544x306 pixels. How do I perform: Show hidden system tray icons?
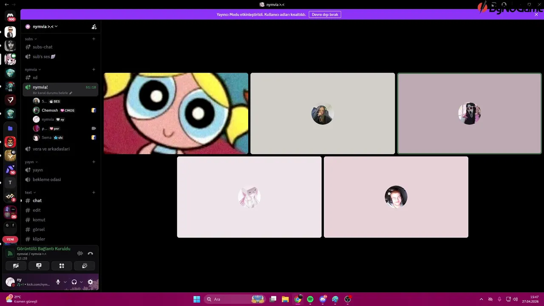[x=481, y=299]
